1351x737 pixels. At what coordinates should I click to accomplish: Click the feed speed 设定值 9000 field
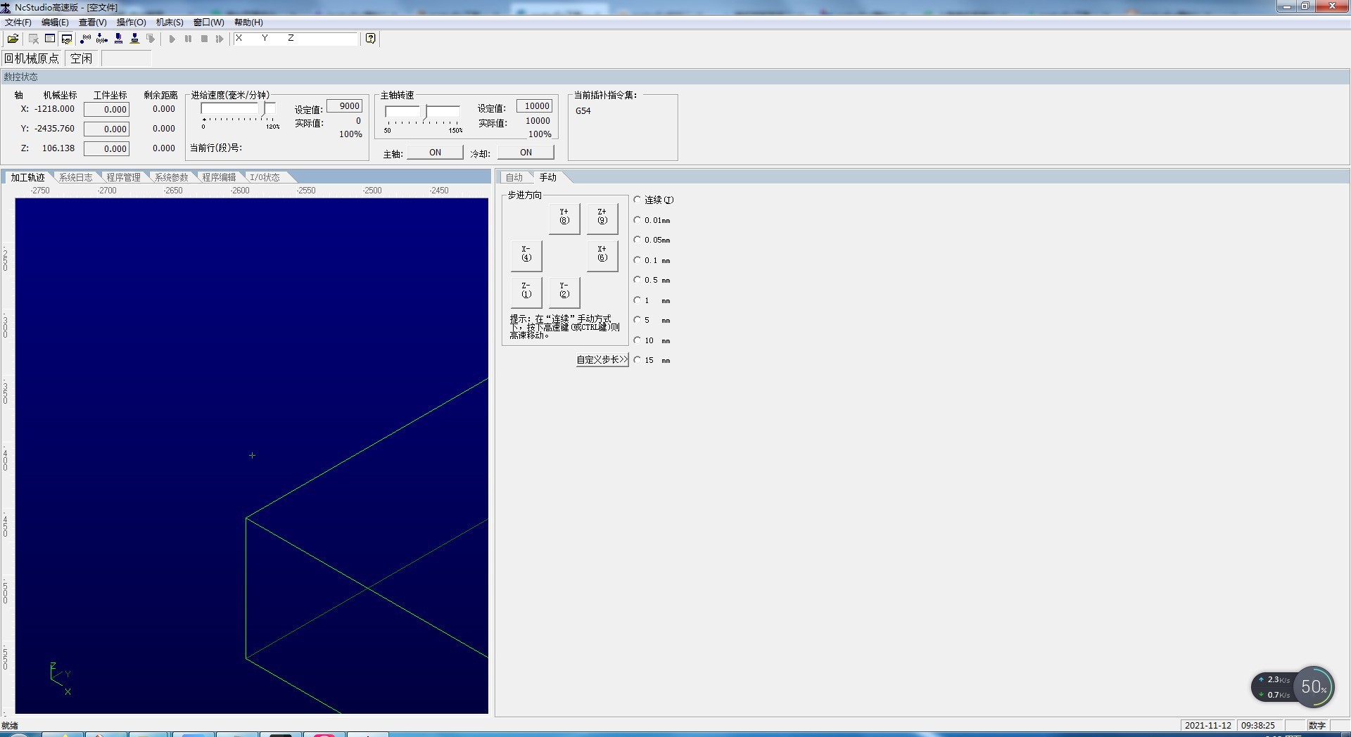(345, 106)
